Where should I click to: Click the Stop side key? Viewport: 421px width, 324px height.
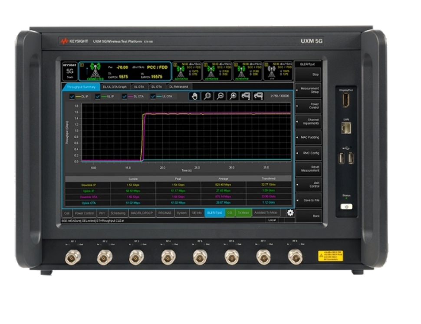[x=308, y=75]
